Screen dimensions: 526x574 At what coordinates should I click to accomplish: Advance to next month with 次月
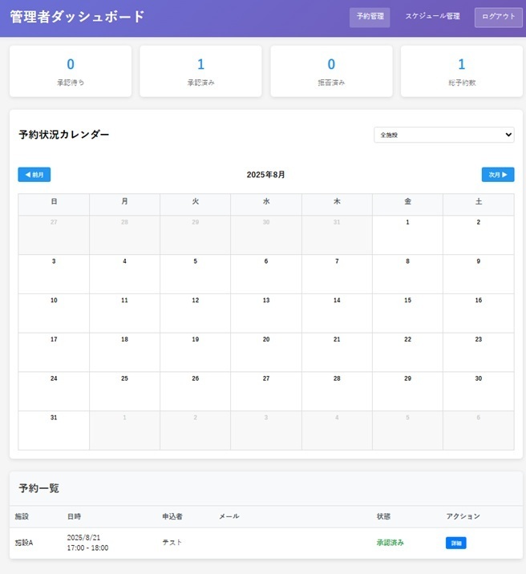coord(497,175)
